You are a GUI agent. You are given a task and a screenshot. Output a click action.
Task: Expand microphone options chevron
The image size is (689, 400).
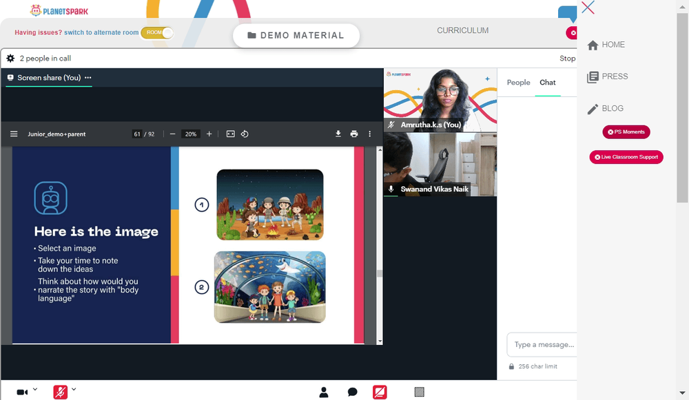pyautogui.click(x=74, y=389)
